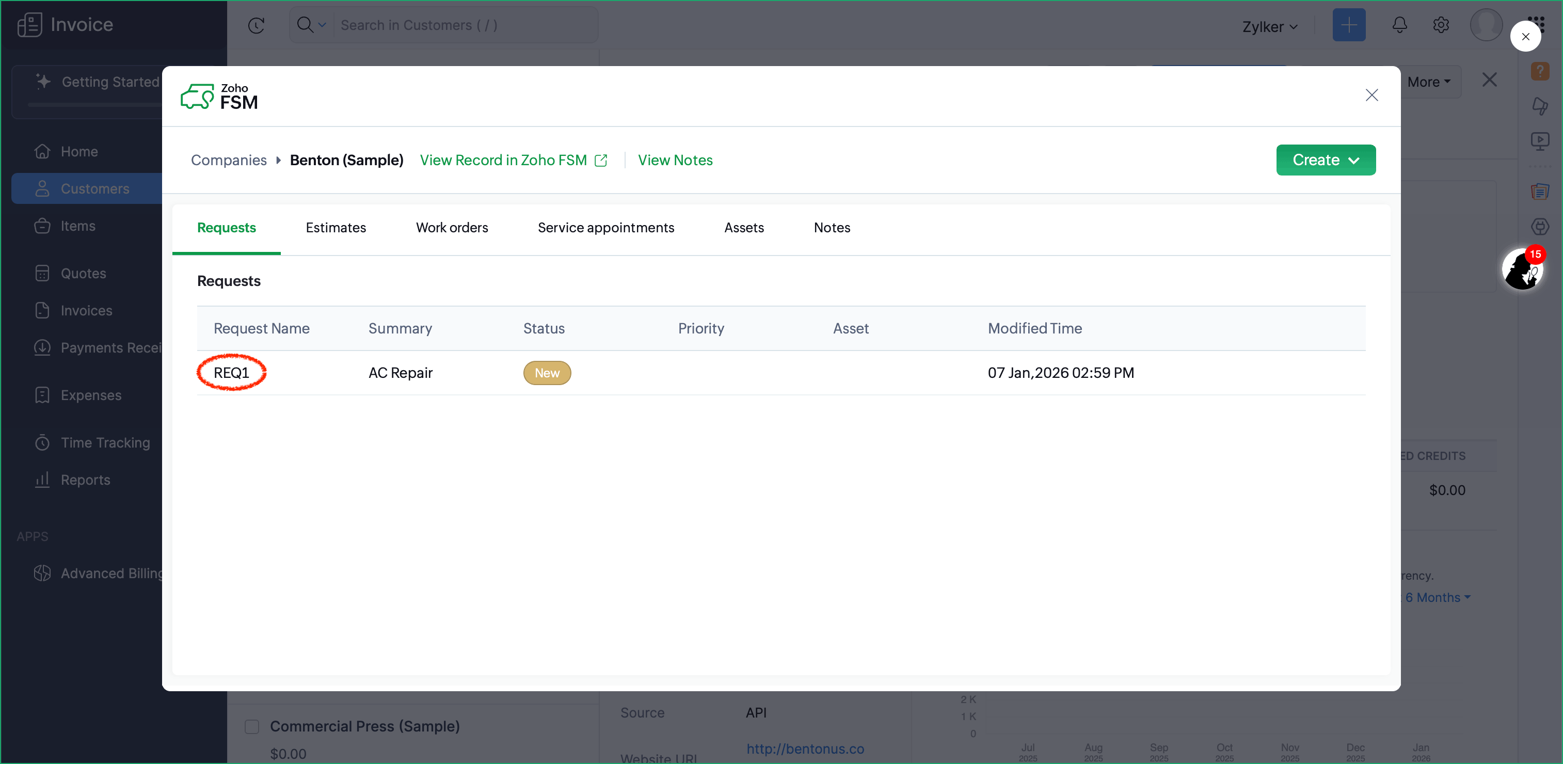This screenshot has width=1563, height=764.
Task: Click the View Notes link
Action: click(675, 160)
